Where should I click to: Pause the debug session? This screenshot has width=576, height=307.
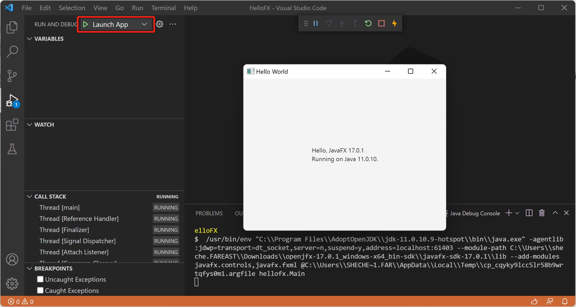316,24
